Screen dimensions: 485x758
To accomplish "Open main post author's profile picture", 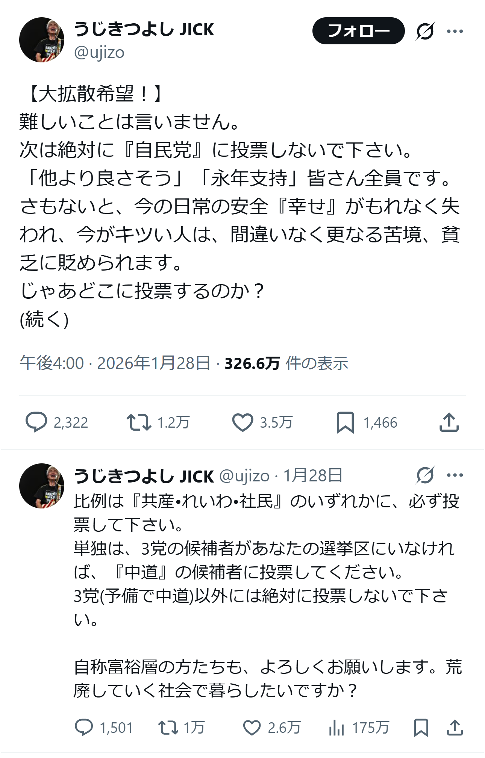I will pyautogui.click(x=42, y=40).
